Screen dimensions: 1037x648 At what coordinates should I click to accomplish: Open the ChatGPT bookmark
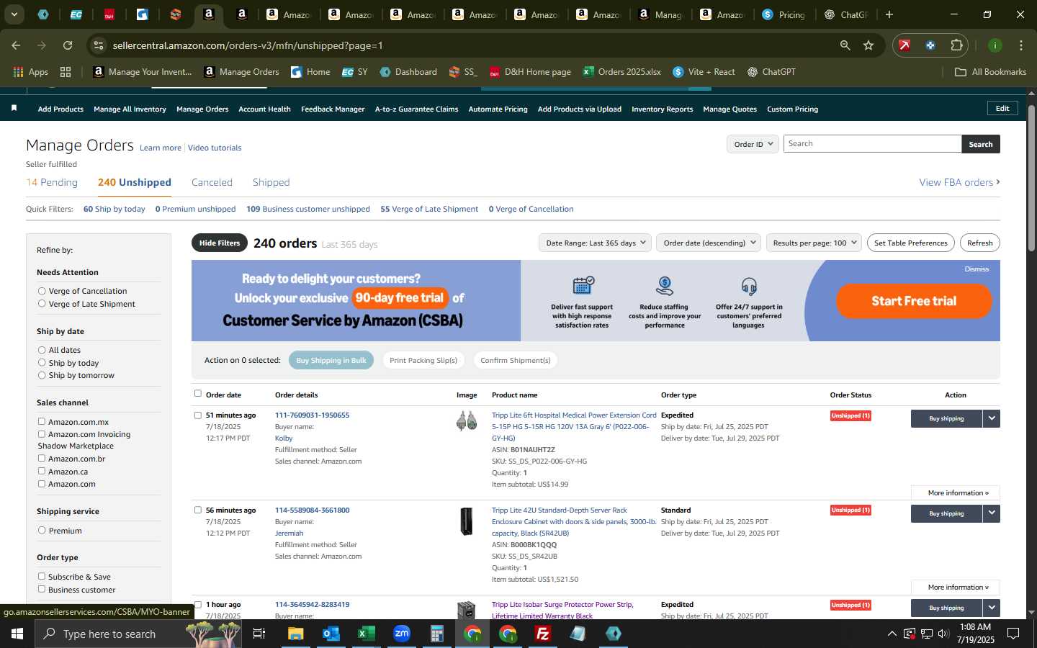[x=771, y=72]
